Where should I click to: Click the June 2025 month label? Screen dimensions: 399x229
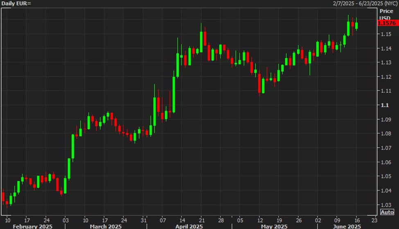pos(347,226)
